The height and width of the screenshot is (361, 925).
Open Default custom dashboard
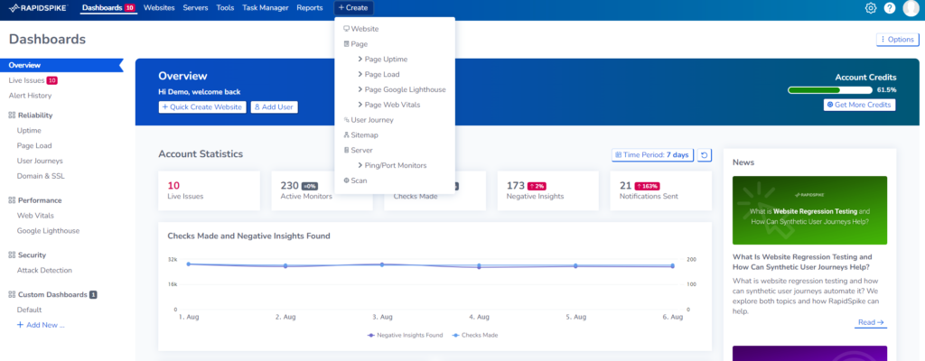[x=30, y=310]
